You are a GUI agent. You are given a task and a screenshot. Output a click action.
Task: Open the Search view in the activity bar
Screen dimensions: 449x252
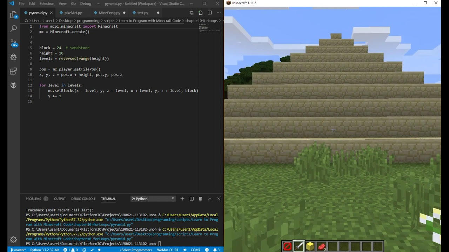13,28
